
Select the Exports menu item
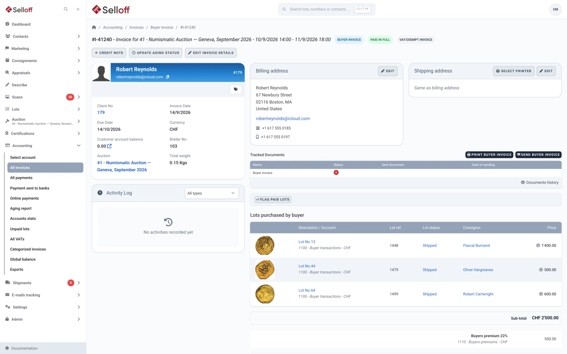coord(45,269)
